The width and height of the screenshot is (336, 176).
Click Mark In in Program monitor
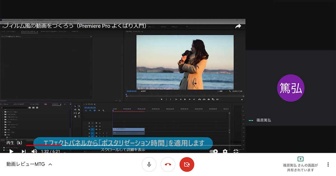click(x=166, y=99)
